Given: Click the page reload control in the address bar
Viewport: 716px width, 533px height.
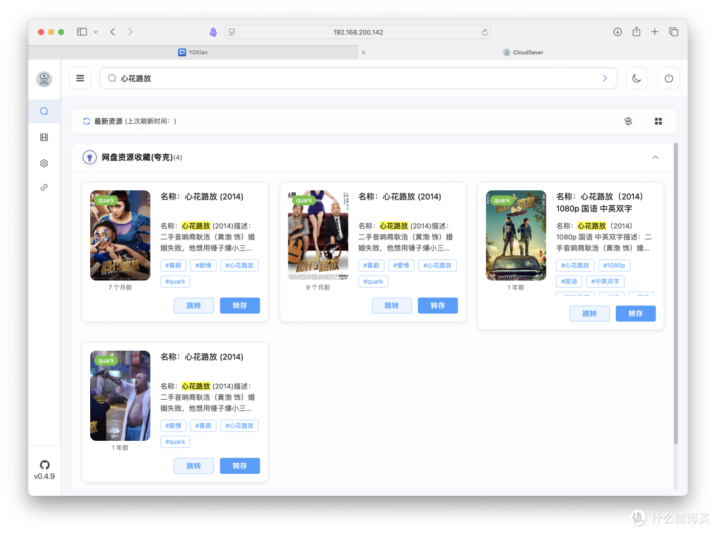Looking at the screenshot, I should point(485,31).
